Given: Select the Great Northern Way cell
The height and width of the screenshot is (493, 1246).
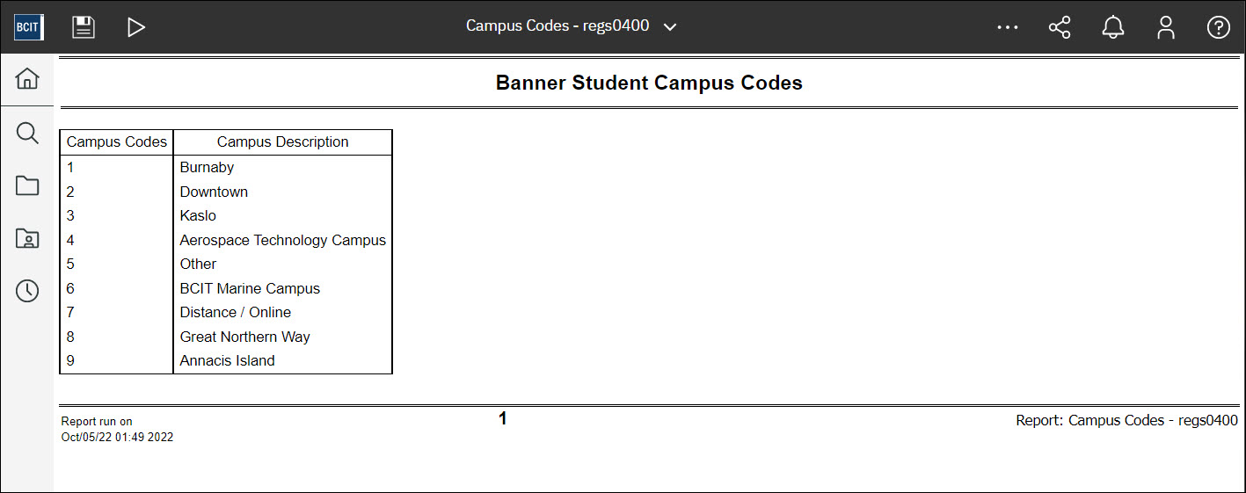Looking at the screenshot, I should [283, 337].
